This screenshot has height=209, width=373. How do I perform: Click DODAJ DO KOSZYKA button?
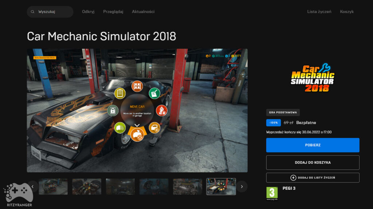tap(313, 163)
